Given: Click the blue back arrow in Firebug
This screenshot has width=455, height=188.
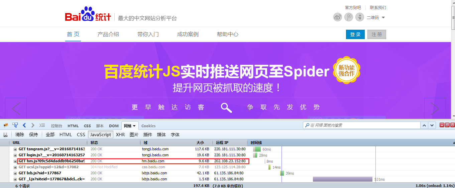Looking at the screenshot, I should click(24, 126).
